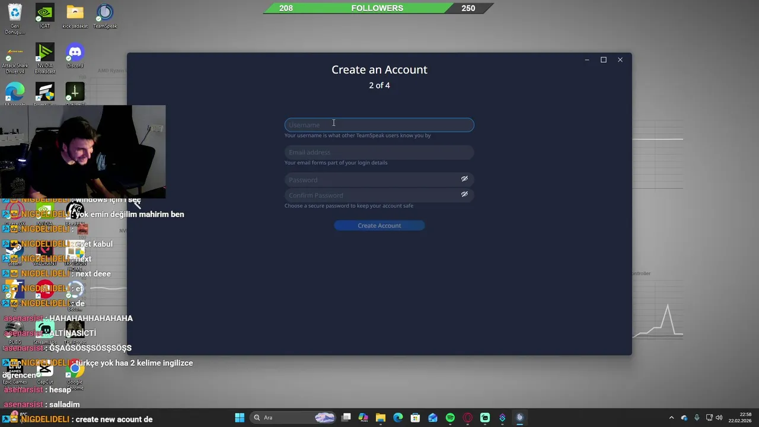The image size is (759, 427).
Task: Open the green Kick taskbar icon
Action: click(485, 418)
